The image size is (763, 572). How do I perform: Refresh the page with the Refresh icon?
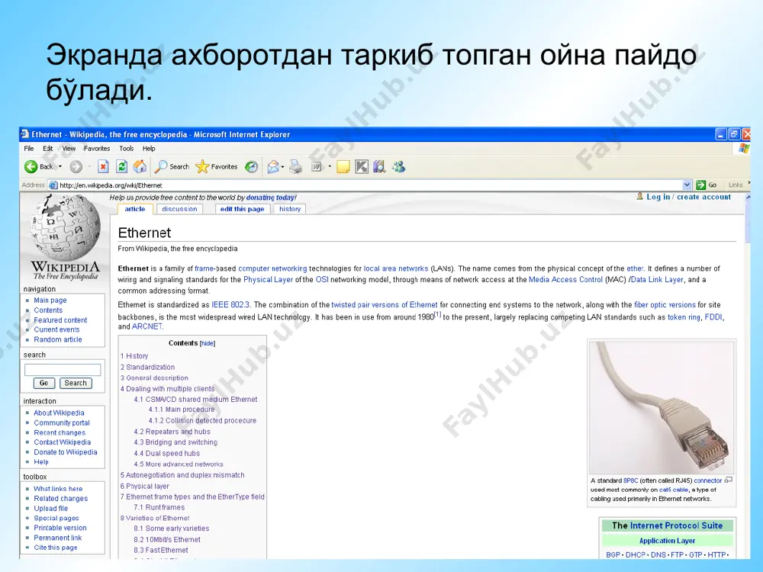coord(121,167)
